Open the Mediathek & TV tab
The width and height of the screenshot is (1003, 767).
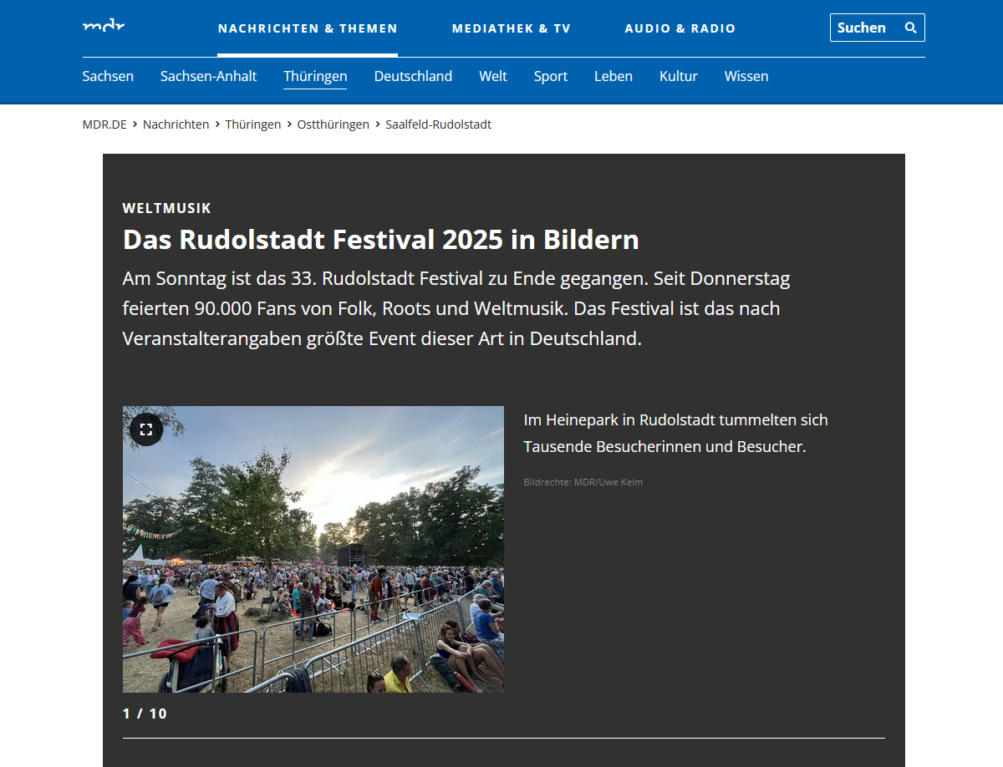tap(511, 28)
